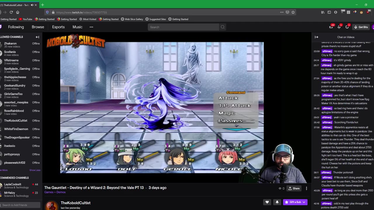Open the Esports tab
374x210 pixels.
coord(58,27)
